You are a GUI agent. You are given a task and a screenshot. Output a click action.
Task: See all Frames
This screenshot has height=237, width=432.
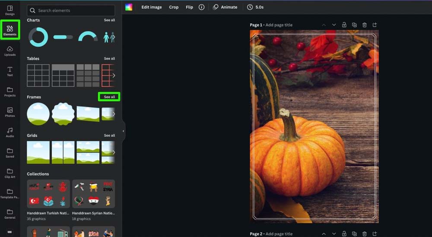click(109, 97)
